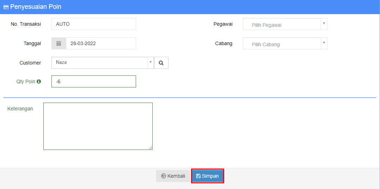Click the Tanggal date field 28-03-2022
Image resolution: width=380 pixels, height=189 pixels.
pyautogui.click(x=100, y=43)
